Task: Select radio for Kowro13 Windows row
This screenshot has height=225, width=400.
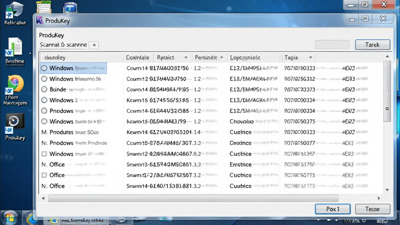Action: (x=44, y=121)
